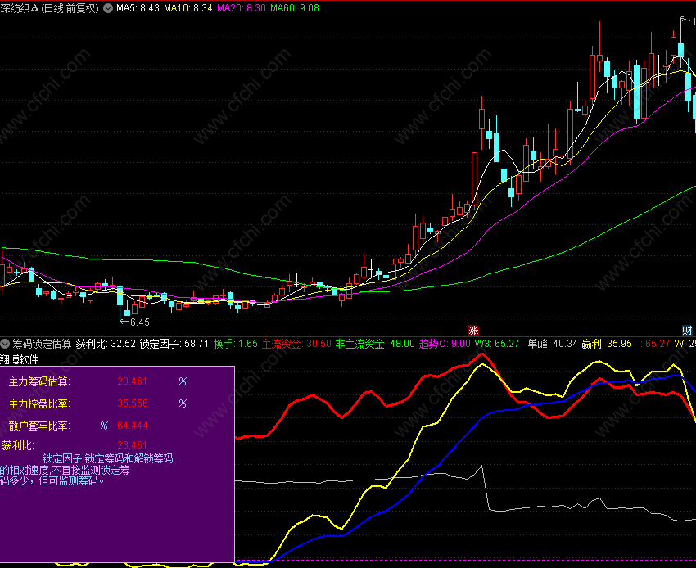The width and height of the screenshot is (696, 568).
Task: Open the dropdown icon beside 筹码锁定估算
Action: [5, 344]
